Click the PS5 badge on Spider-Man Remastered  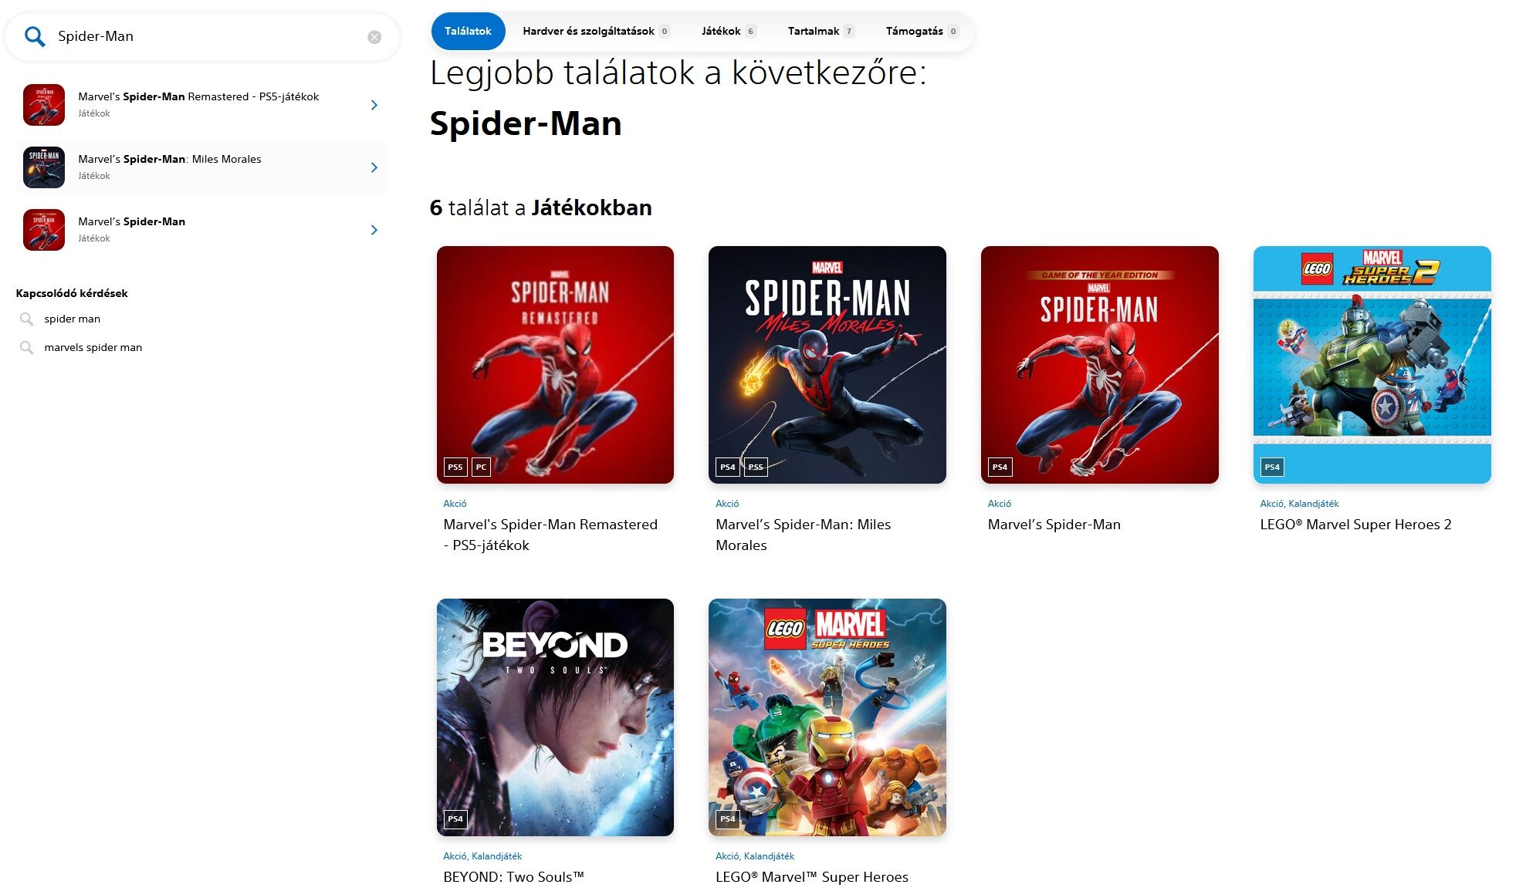[455, 467]
